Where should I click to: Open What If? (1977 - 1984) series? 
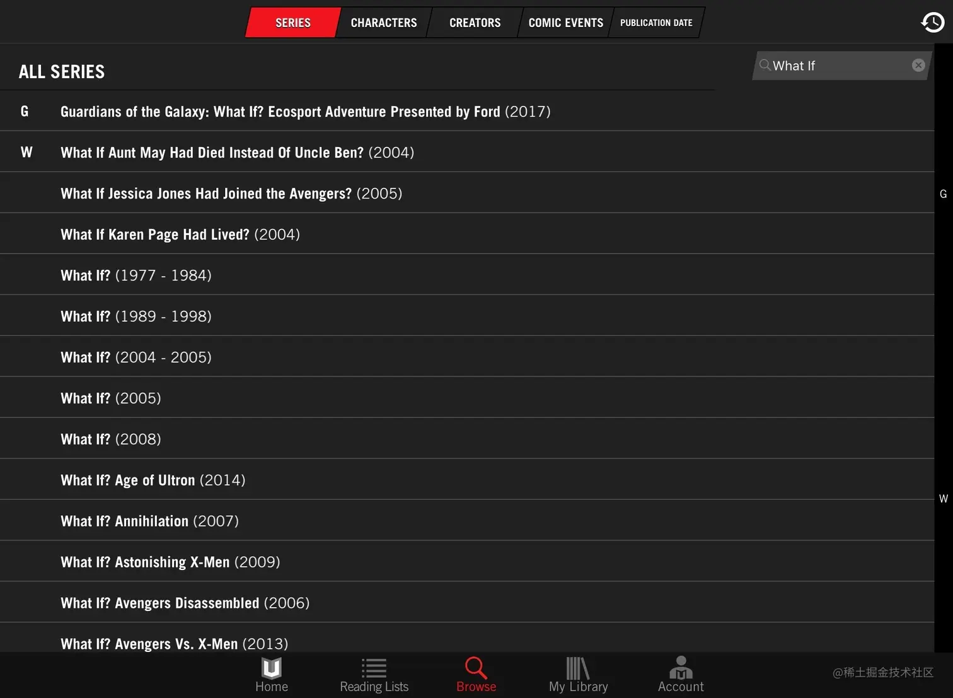tap(467, 275)
